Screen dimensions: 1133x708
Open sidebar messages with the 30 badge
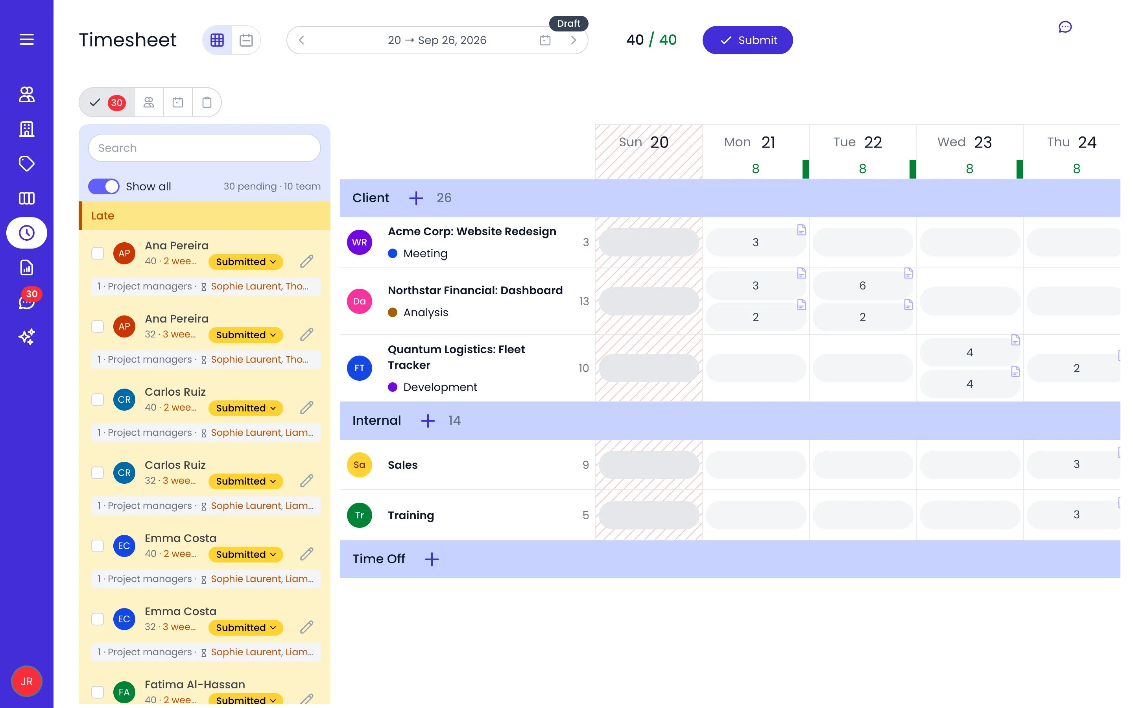click(27, 302)
